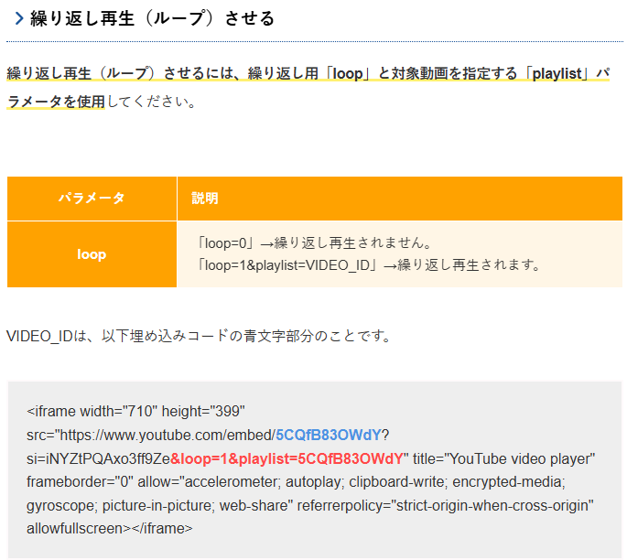Select the パラメータ table header cell
This screenshot has width=627, height=560.
(92, 198)
